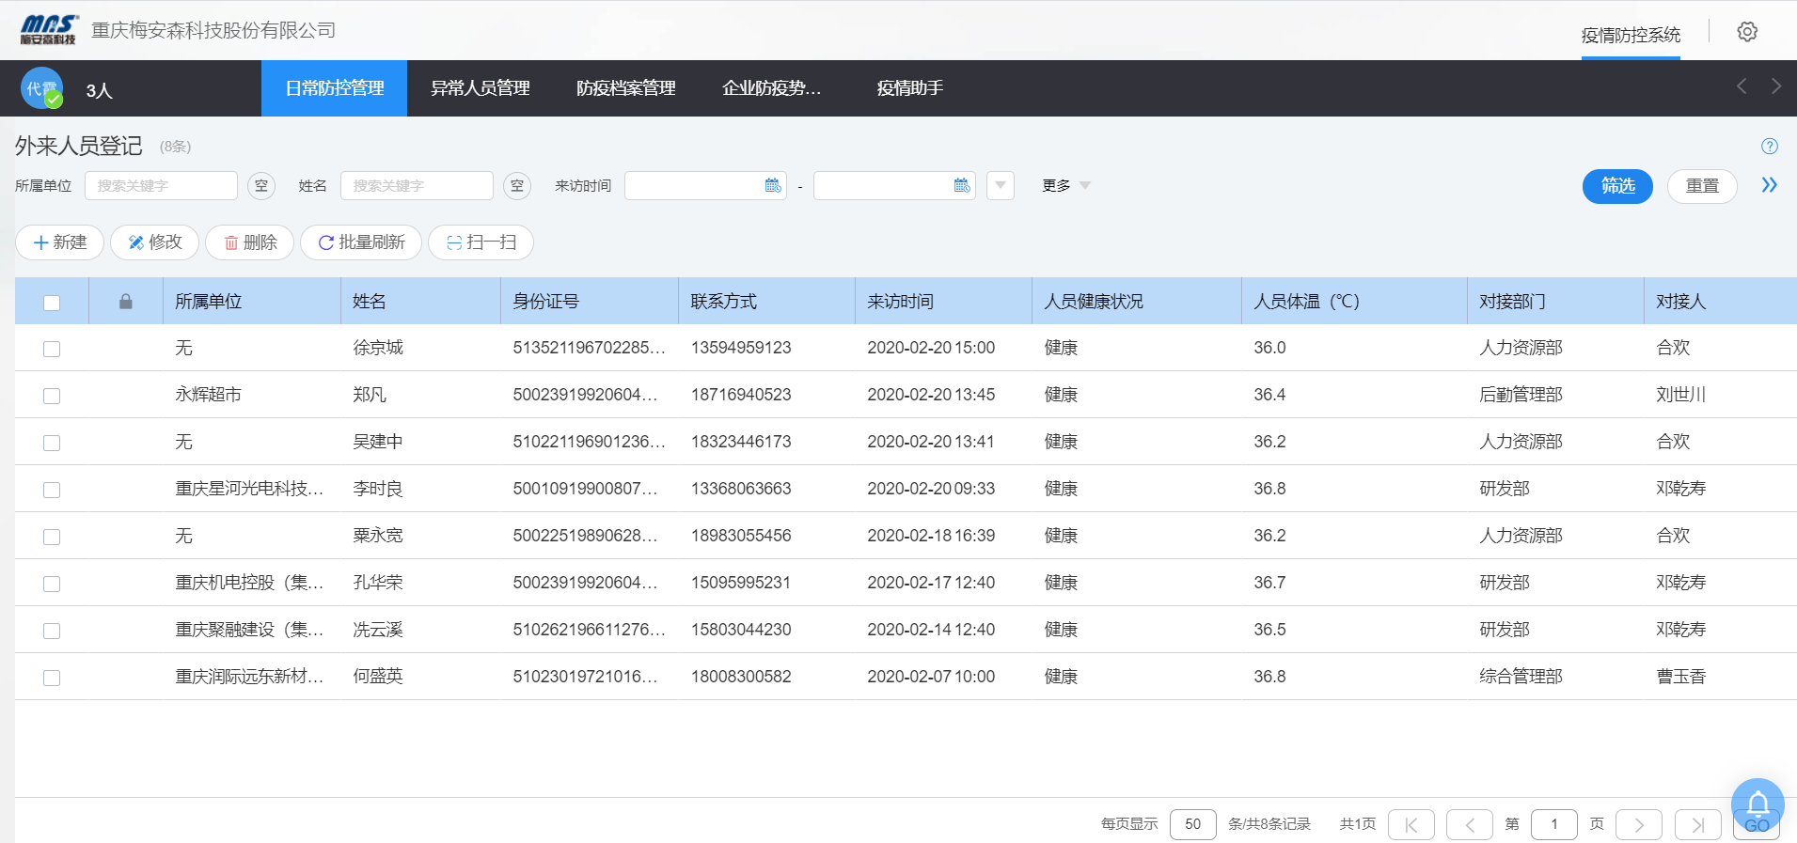Click the help question mark icon
This screenshot has height=843, width=1797.
(1769, 147)
